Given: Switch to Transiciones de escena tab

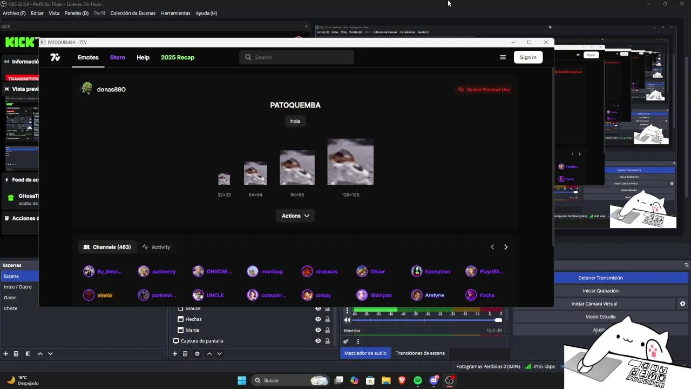Looking at the screenshot, I should [420, 353].
